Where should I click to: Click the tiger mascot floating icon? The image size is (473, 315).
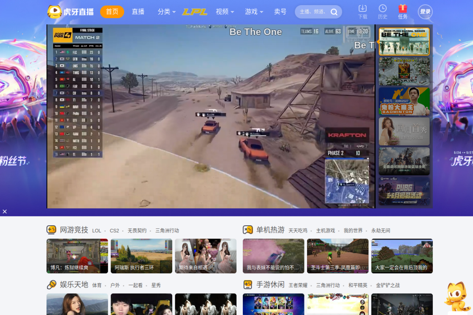[457, 297]
